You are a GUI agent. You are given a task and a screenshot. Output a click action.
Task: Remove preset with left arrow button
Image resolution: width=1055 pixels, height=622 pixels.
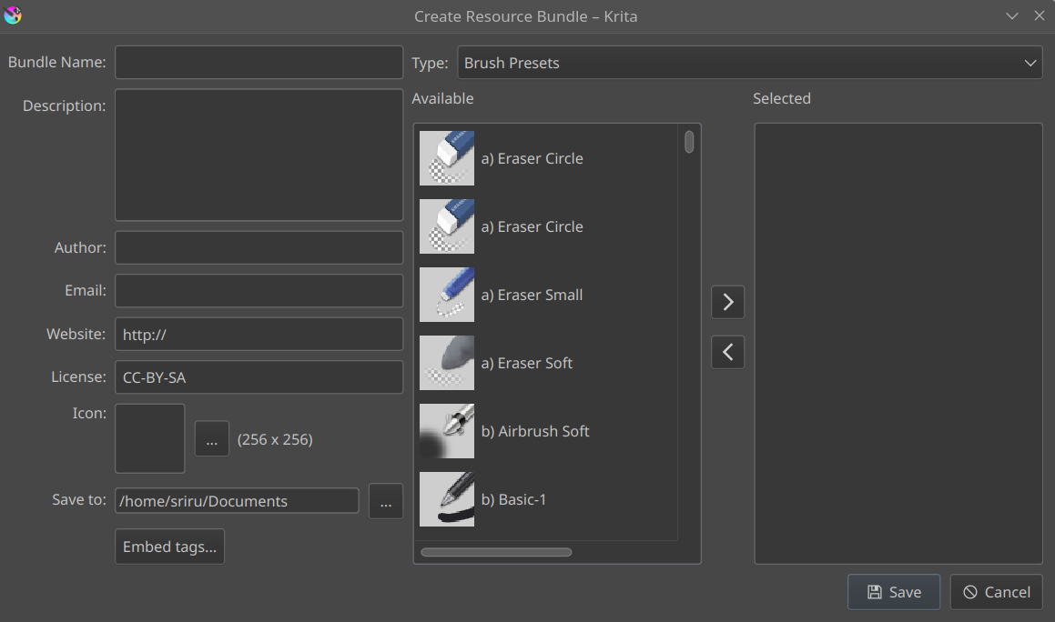pyautogui.click(x=727, y=352)
